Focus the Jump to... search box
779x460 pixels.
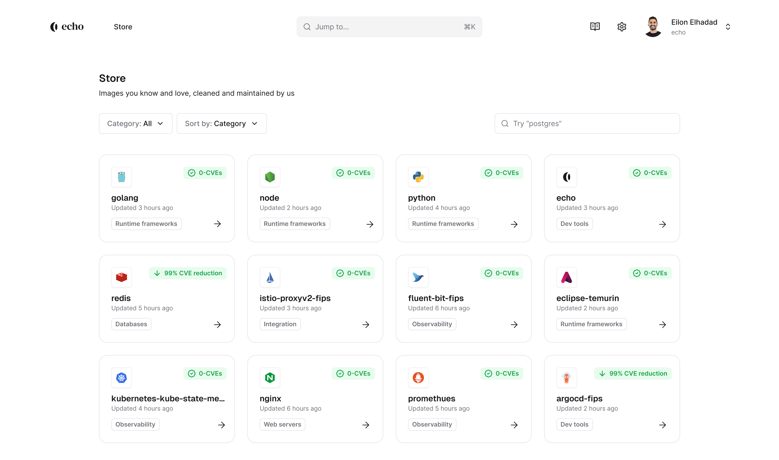point(389,27)
